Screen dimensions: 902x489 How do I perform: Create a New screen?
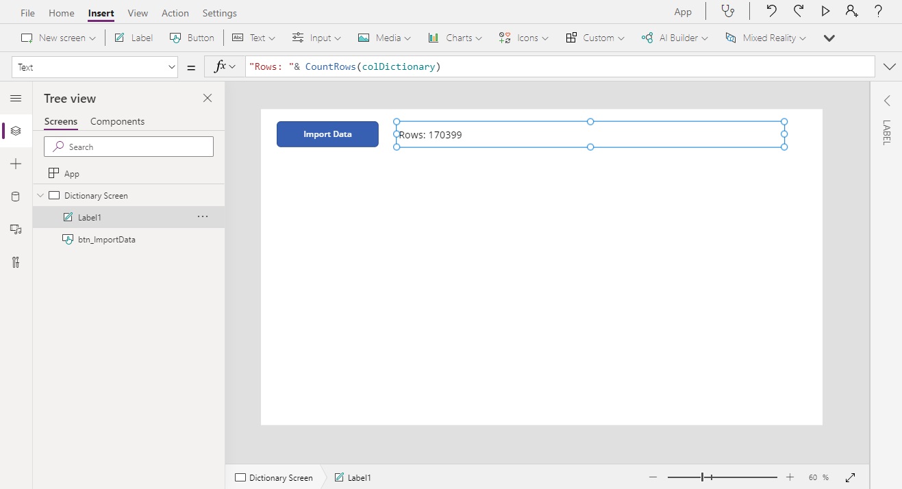pos(58,38)
